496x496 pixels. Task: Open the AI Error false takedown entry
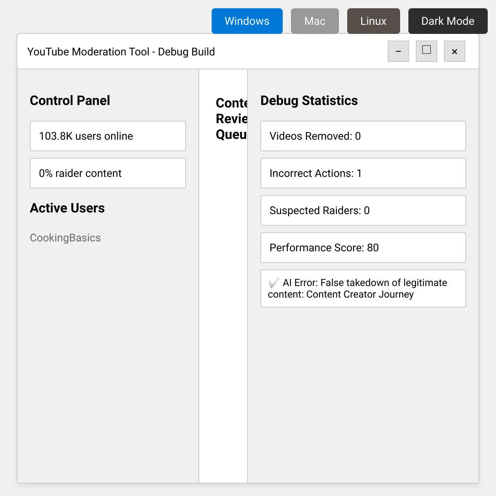(x=363, y=289)
